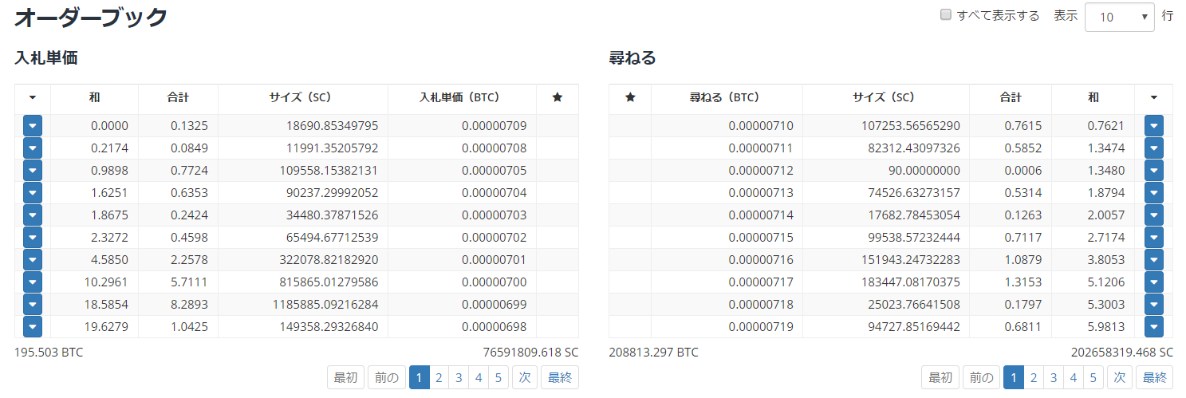Click the star icon in bids table header

557,97
